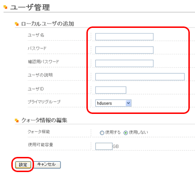Click the クォータ機能 label

click(39, 131)
